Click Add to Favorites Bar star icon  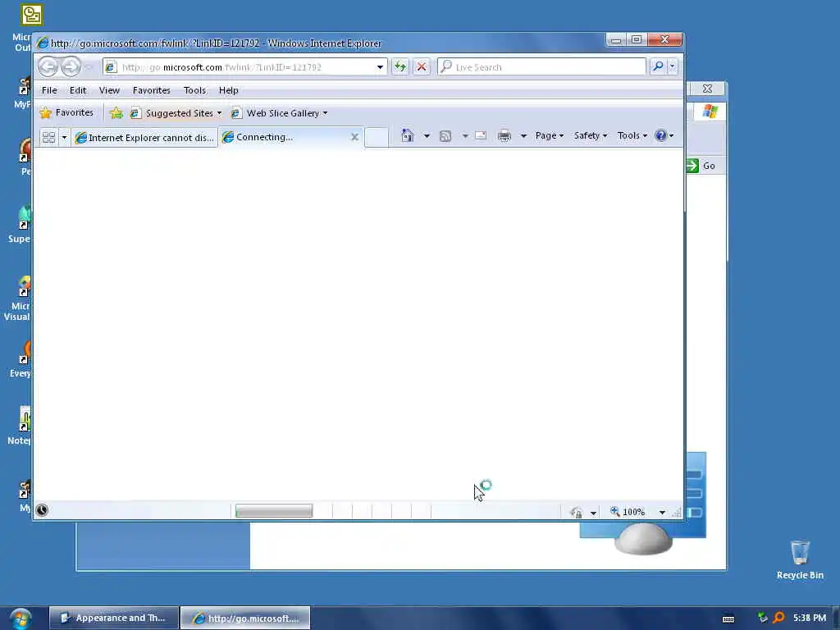coord(116,113)
